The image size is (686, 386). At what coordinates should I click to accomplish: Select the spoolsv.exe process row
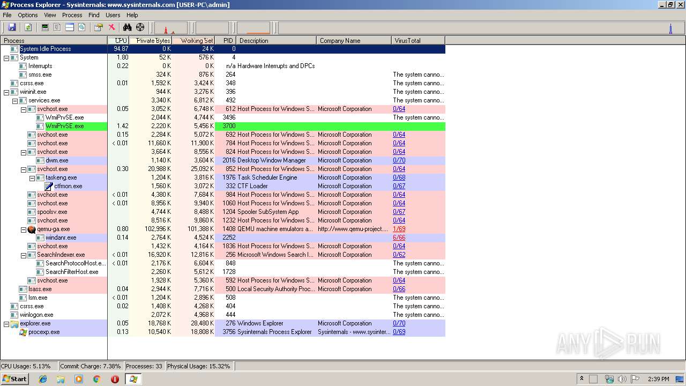pos(222,212)
